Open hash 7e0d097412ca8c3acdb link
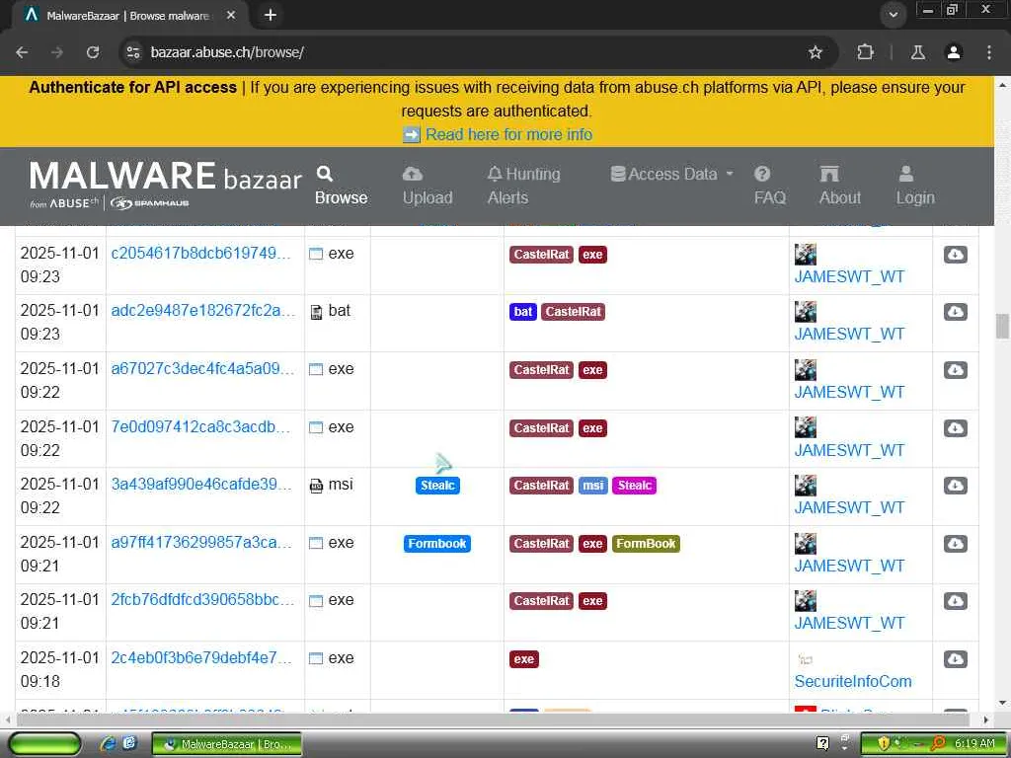This screenshot has width=1011, height=758. click(x=200, y=426)
